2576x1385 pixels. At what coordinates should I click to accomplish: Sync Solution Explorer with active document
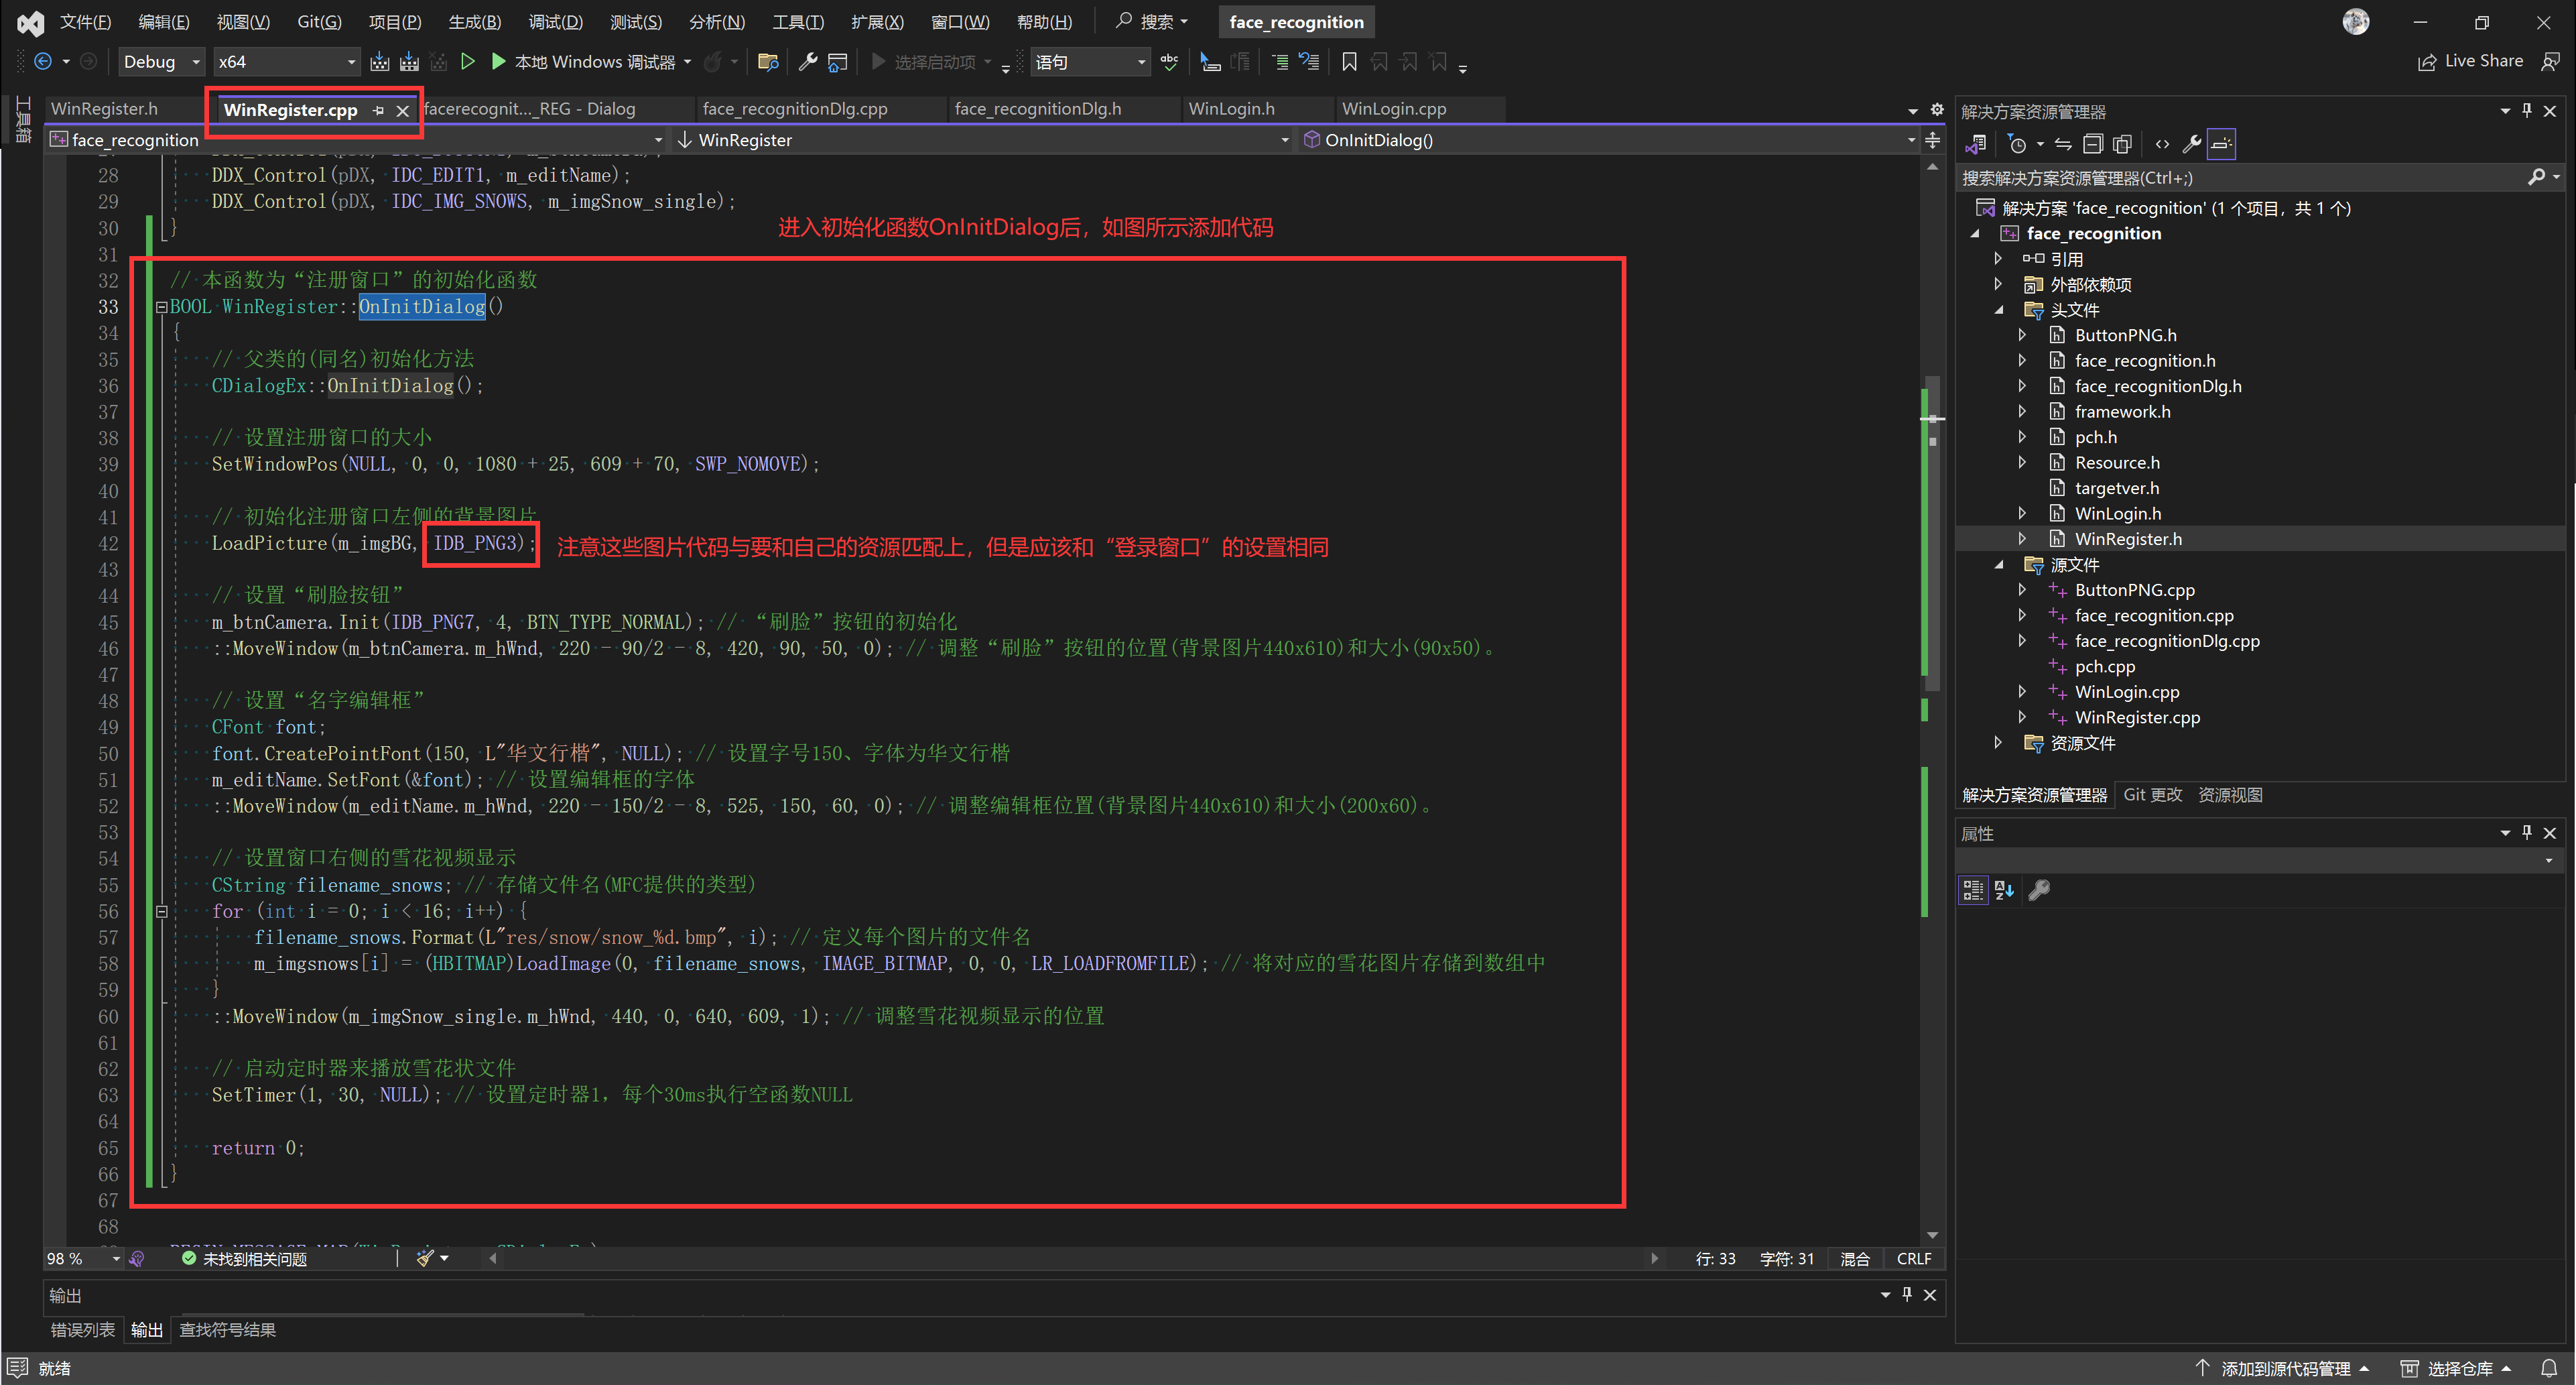(x=2063, y=143)
